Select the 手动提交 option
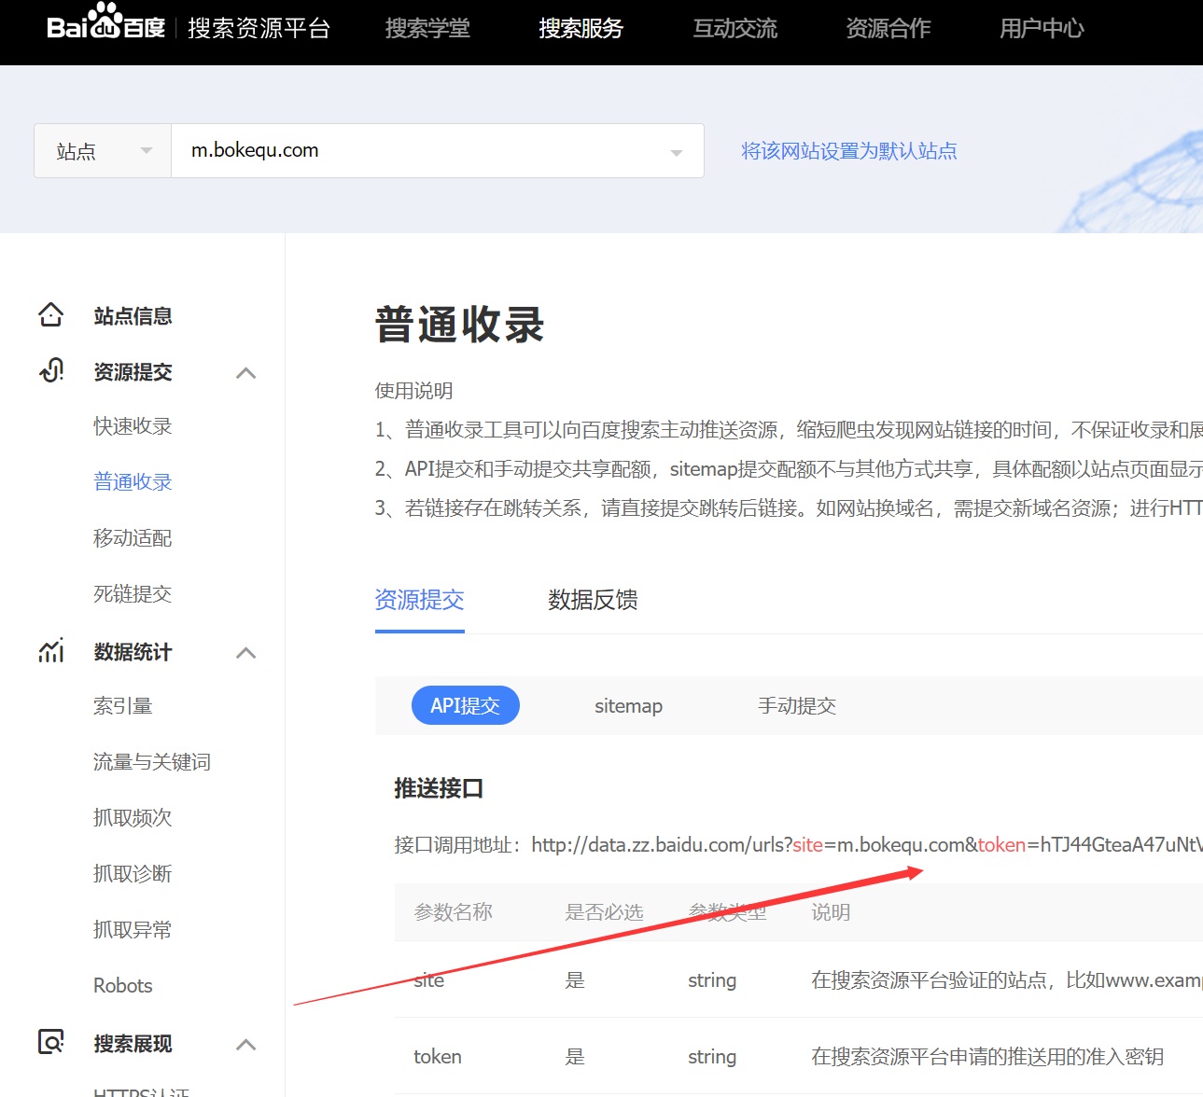Image resolution: width=1203 pixels, height=1097 pixels. click(797, 706)
